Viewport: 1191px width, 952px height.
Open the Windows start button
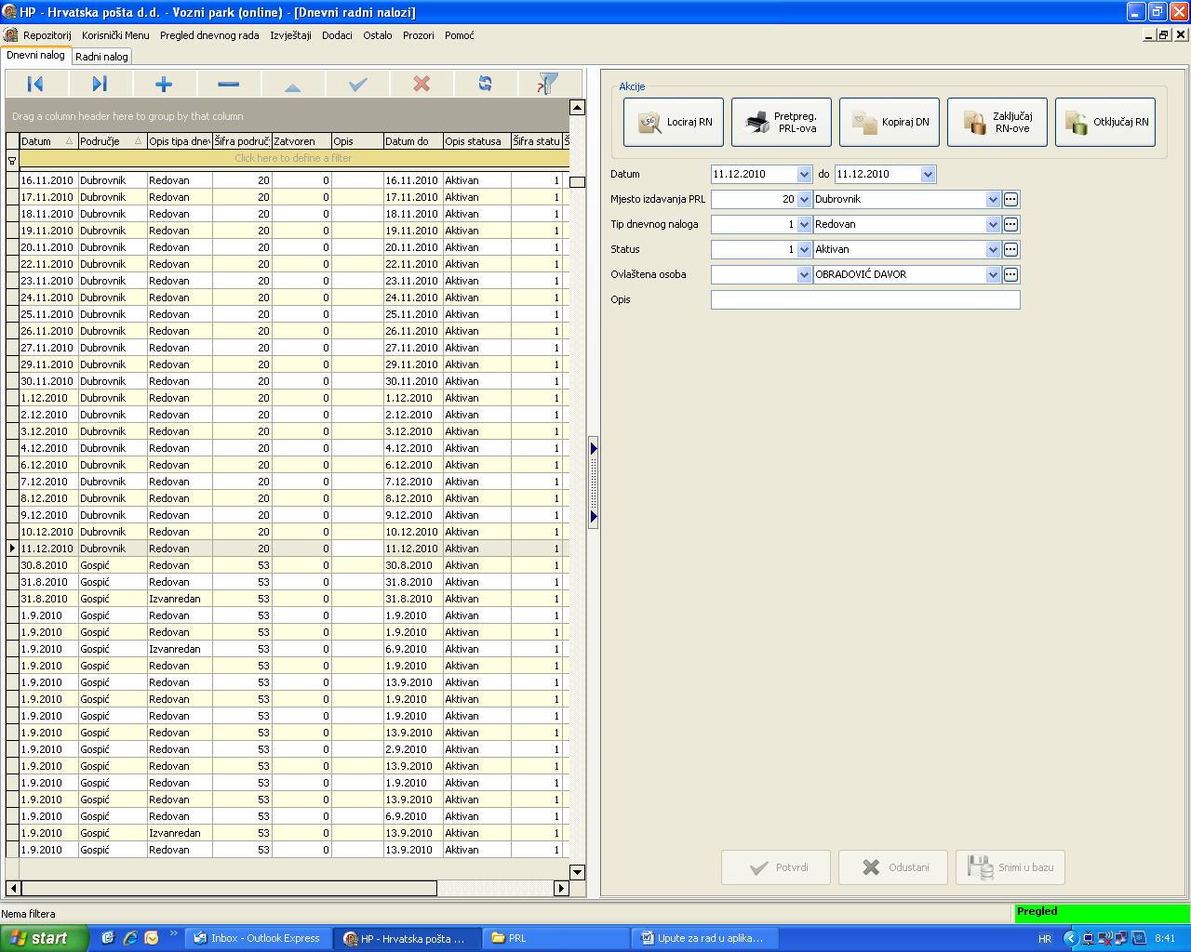coord(44,938)
